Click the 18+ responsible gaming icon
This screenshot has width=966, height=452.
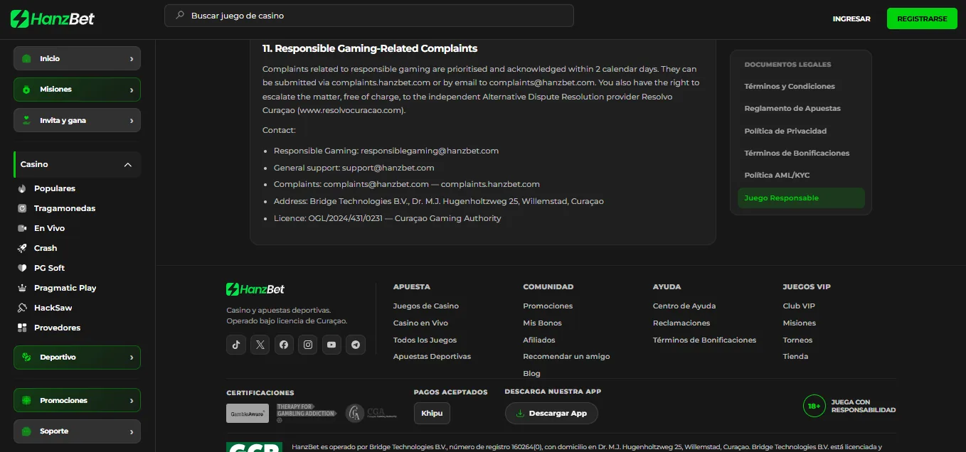point(814,406)
